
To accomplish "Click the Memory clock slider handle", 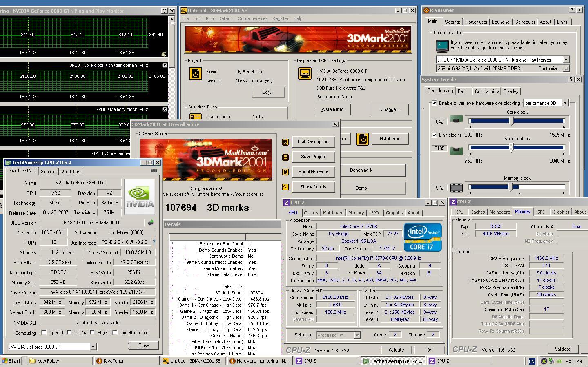I will pyautogui.click(x=511, y=187).
